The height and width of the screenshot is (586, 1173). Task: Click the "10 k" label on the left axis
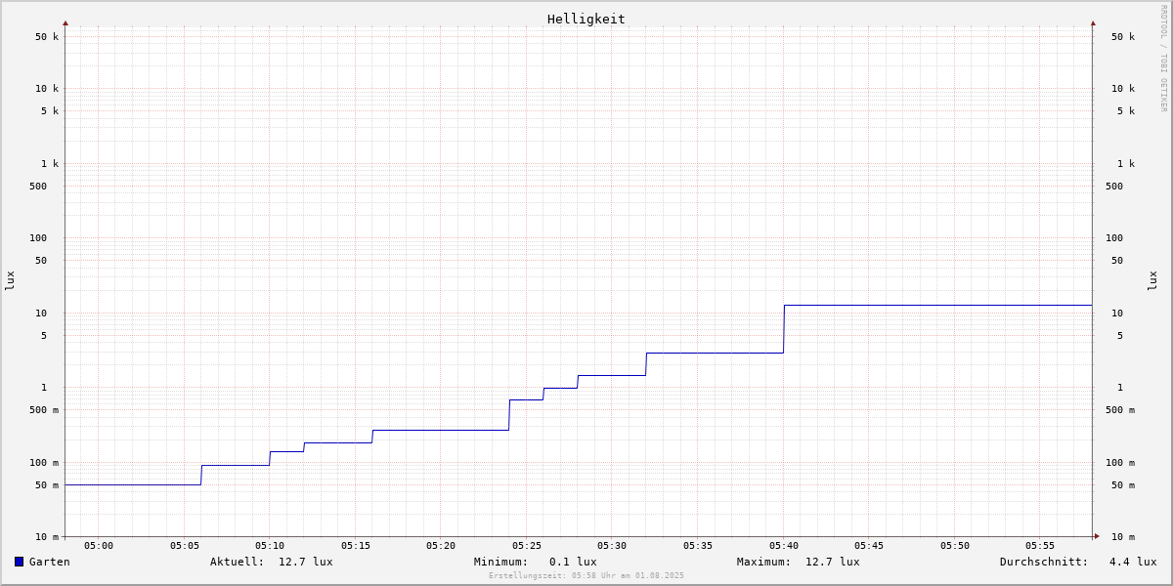[47, 89]
